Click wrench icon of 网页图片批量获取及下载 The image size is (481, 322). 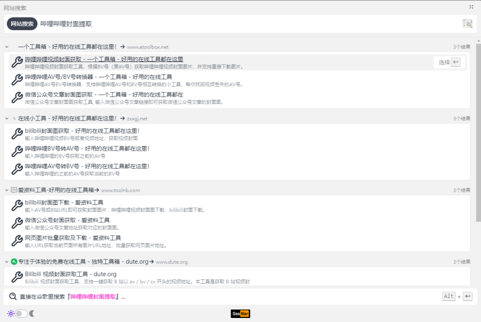click(17, 241)
